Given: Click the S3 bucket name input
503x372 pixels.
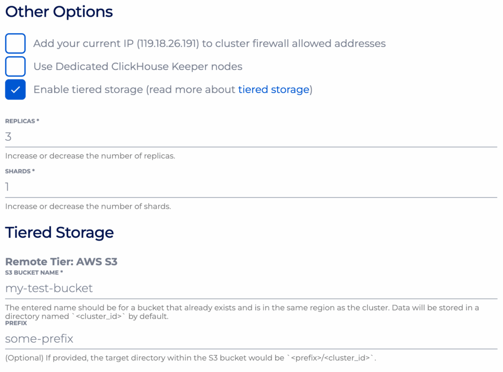Looking at the screenshot, I should coord(251,288).
